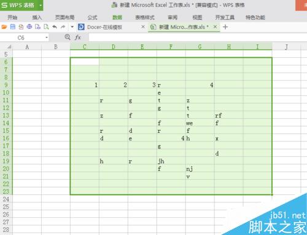The width and height of the screenshot is (307, 235).
Task: Select column A header
Action: [x=27, y=47]
